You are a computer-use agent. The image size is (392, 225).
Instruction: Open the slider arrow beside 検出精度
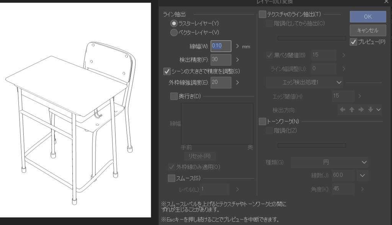[238, 60]
